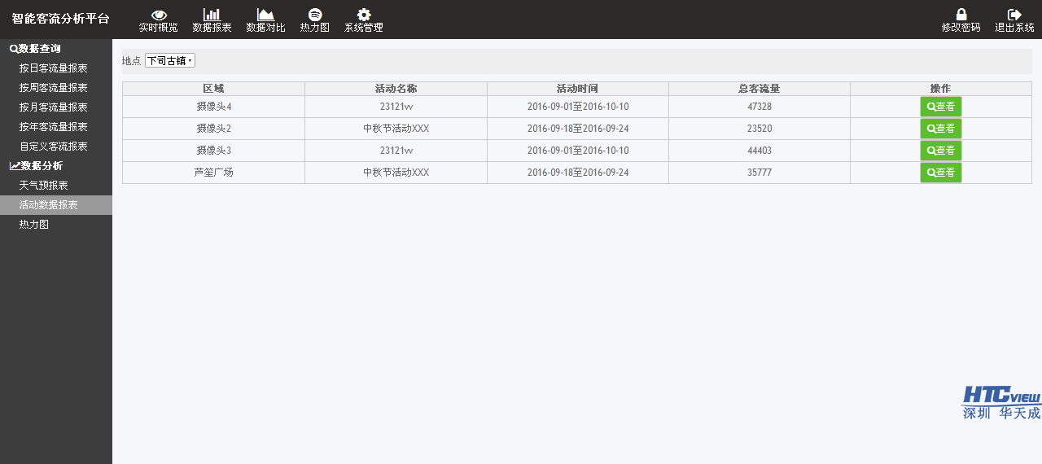The image size is (1042, 464).
Task: Open 数据报表 bar chart icon
Action: pos(212,15)
